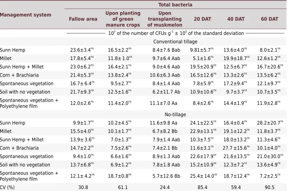Screen dimensions: 289x191
Task: Select the CV value "30.8"
Action: (x=83, y=187)
